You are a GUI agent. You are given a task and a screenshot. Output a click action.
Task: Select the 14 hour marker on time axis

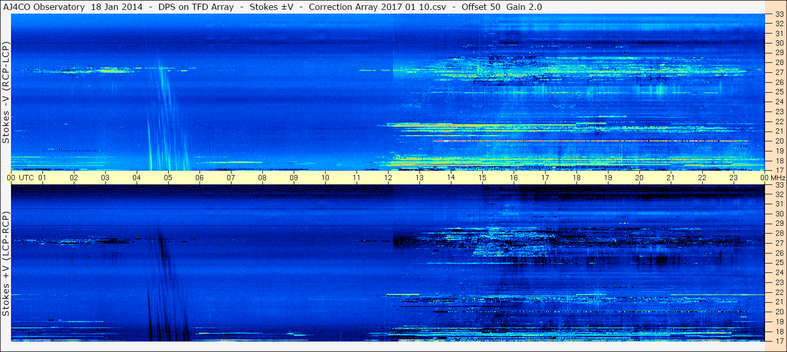point(451,178)
